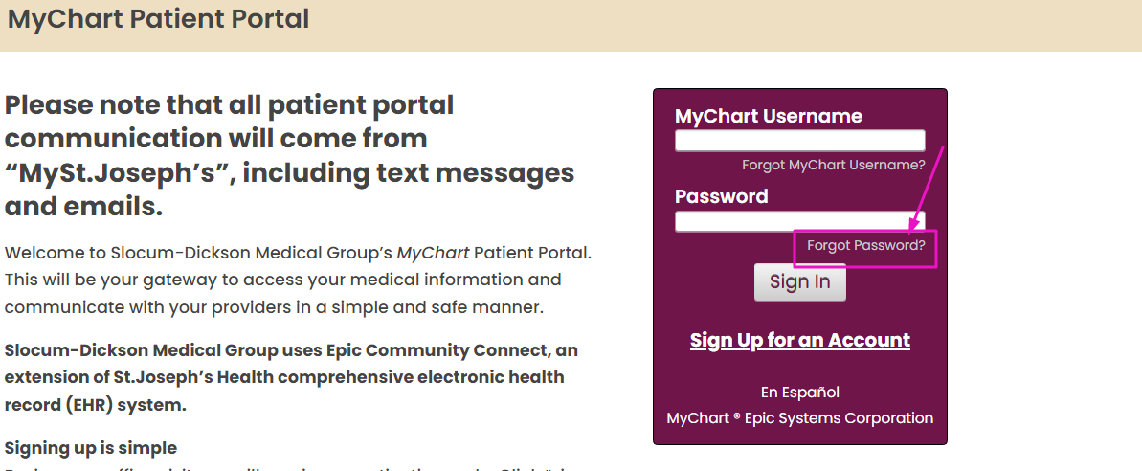This screenshot has width=1142, height=471.
Task: Click the "Please note that all patient portal" heading
Action: 230,105
